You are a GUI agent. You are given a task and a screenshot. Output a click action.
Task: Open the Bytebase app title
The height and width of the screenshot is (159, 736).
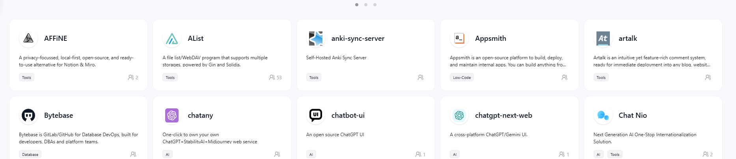[58, 115]
